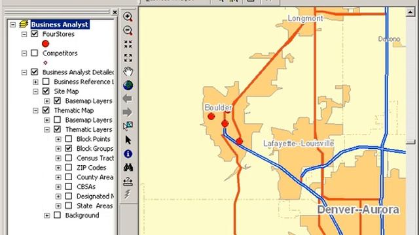Select the Designated Market layer name
Image resolution: width=419 pixels, height=235 pixels.
coord(95,196)
